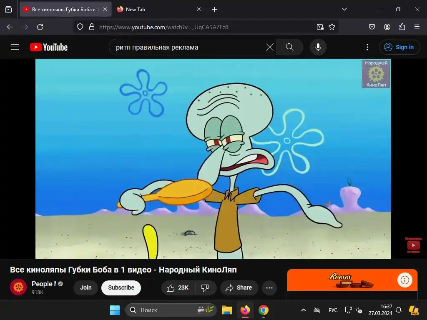Clear the YouTube search query
Viewport: 427px width, 320px height.
point(270,47)
